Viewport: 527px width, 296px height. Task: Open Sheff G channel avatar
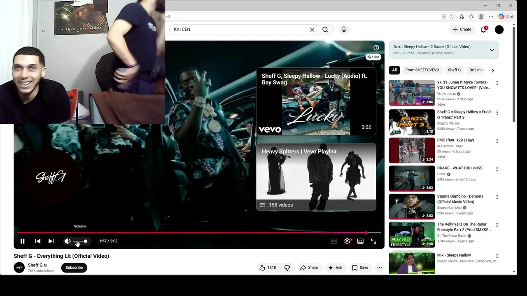coord(19,268)
